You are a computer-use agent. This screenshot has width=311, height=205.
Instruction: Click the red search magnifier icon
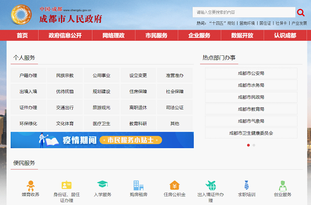point(301,12)
